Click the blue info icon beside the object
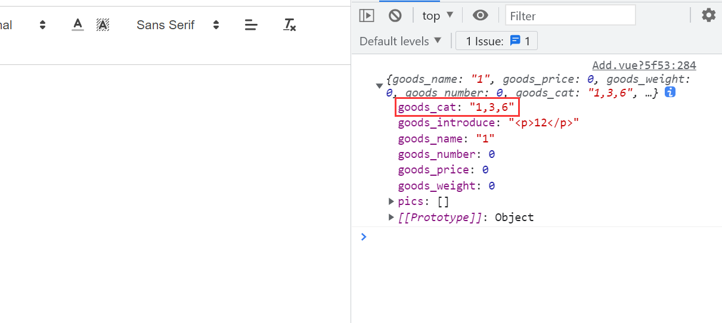Viewport: 722px width, 323px height. pyautogui.click(x=670, y=92)
